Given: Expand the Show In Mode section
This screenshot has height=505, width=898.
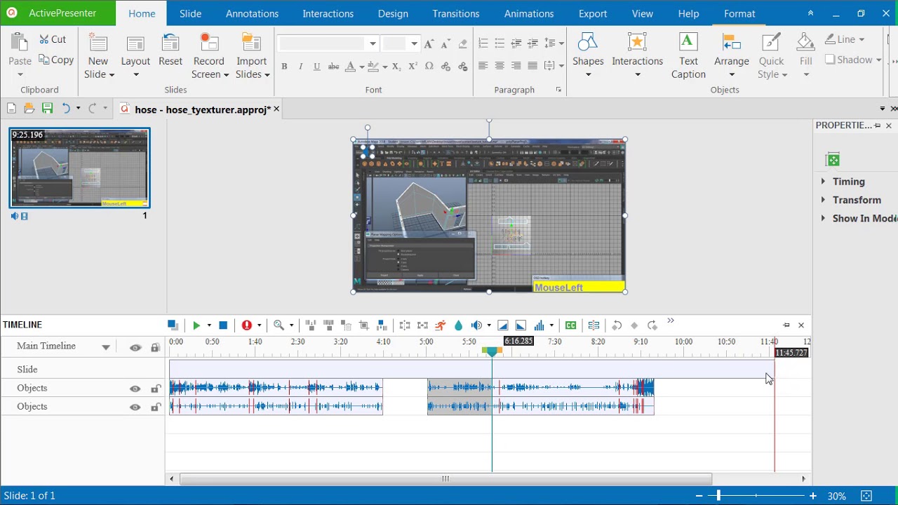Looking at the screenshot, I should coord(824,218).
